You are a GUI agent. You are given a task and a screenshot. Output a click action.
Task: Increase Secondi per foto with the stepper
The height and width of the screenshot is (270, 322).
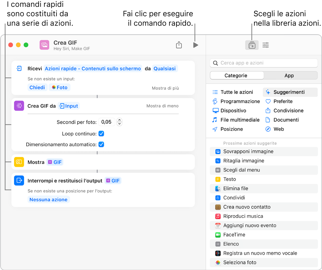[x=119, y=120]
